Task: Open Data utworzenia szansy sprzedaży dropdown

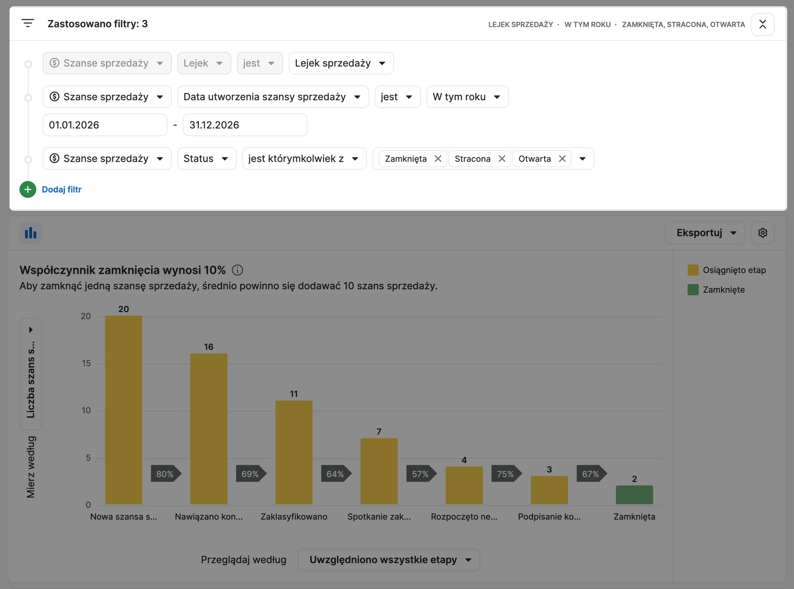Action: click(273, 97)
